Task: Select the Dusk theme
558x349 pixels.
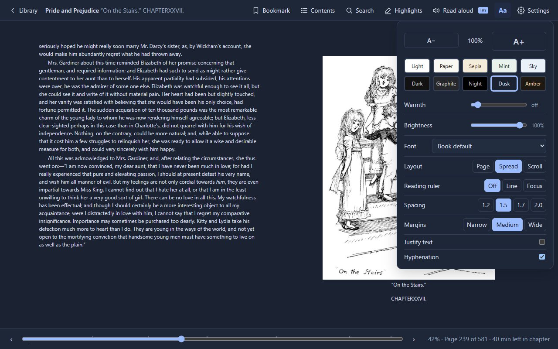Action: pyautogui.click(x=504, y=83)
